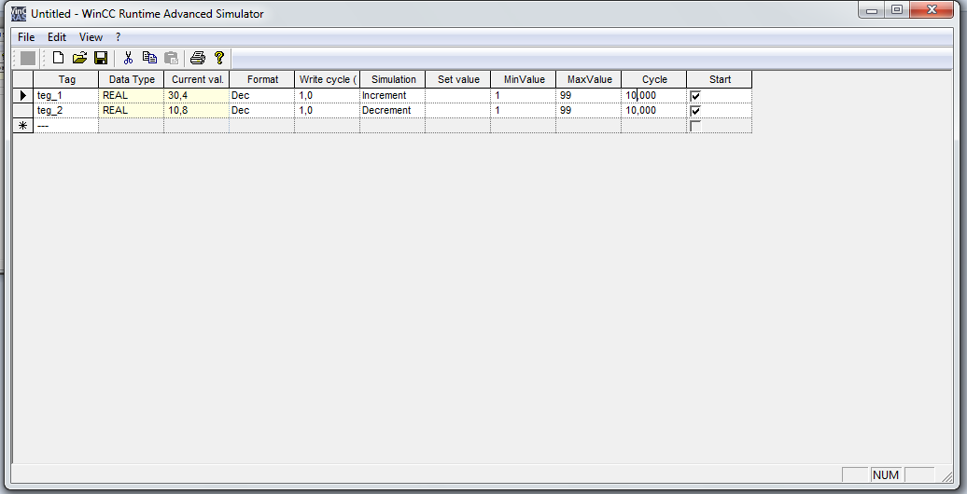Click the Increment simulation cell for teg_1
Image resolution: width=967 pixels, height=494 pixels.
(x=393, y=95)
